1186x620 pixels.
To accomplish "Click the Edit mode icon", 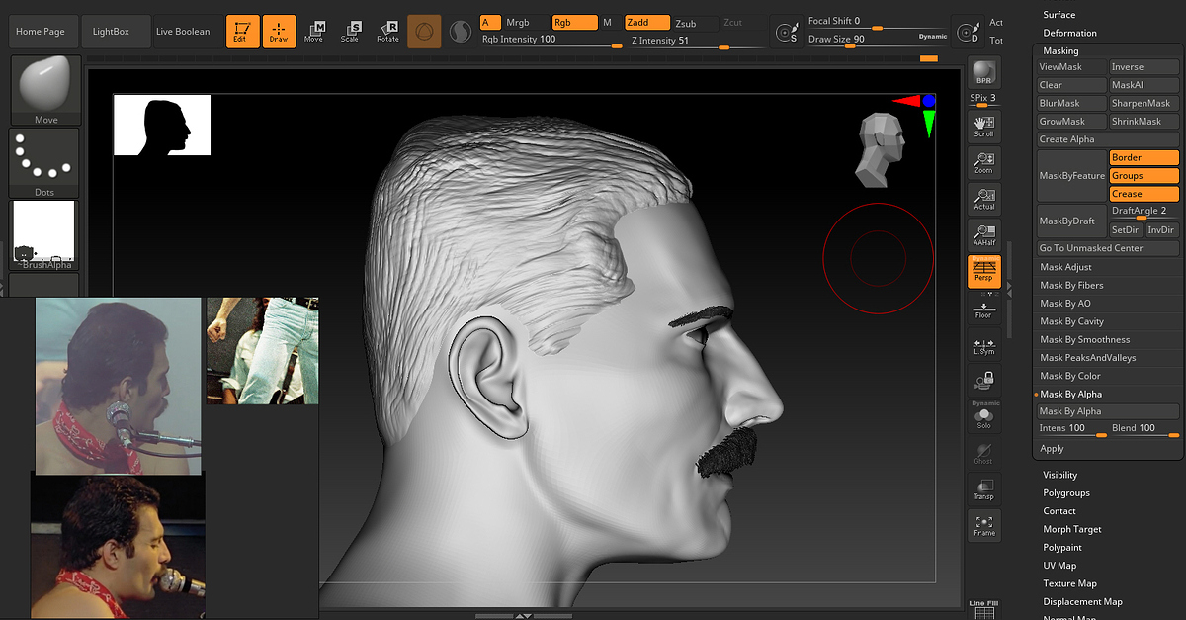I will click(x=242, y=32).
